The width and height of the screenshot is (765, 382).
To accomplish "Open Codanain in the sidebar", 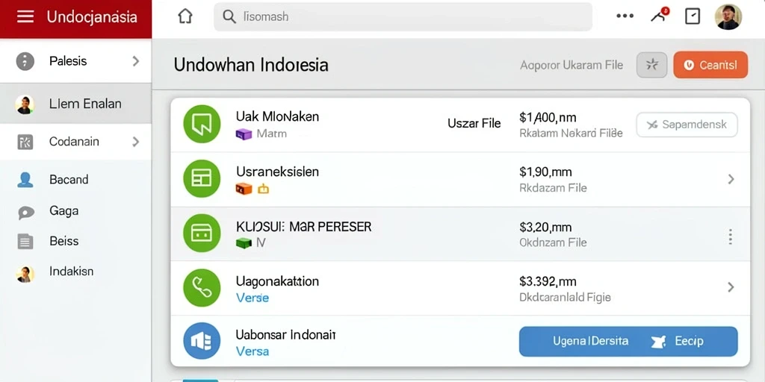I will [75, 142].
